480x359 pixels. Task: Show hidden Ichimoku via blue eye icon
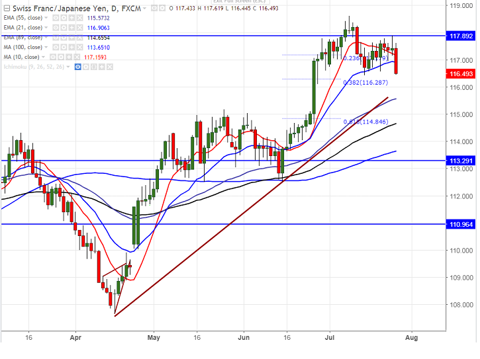click(77, 67)
